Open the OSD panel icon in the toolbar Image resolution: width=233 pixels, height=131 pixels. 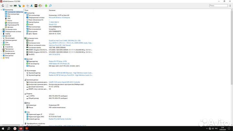point(35,5)
